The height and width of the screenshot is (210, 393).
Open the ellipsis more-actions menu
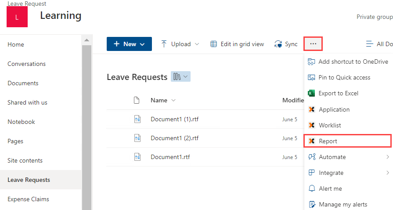coord(313,44)
